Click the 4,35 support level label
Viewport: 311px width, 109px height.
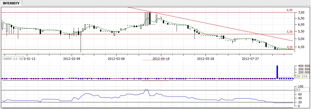(x=289, y=47)
